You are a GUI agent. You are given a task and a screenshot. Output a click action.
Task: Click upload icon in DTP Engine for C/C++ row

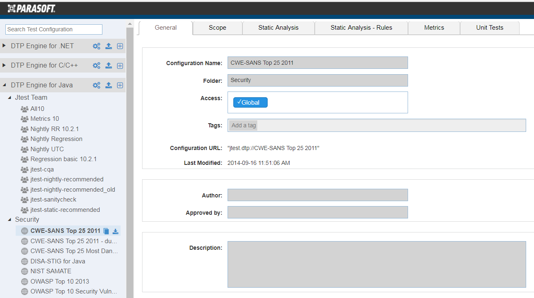109,66
